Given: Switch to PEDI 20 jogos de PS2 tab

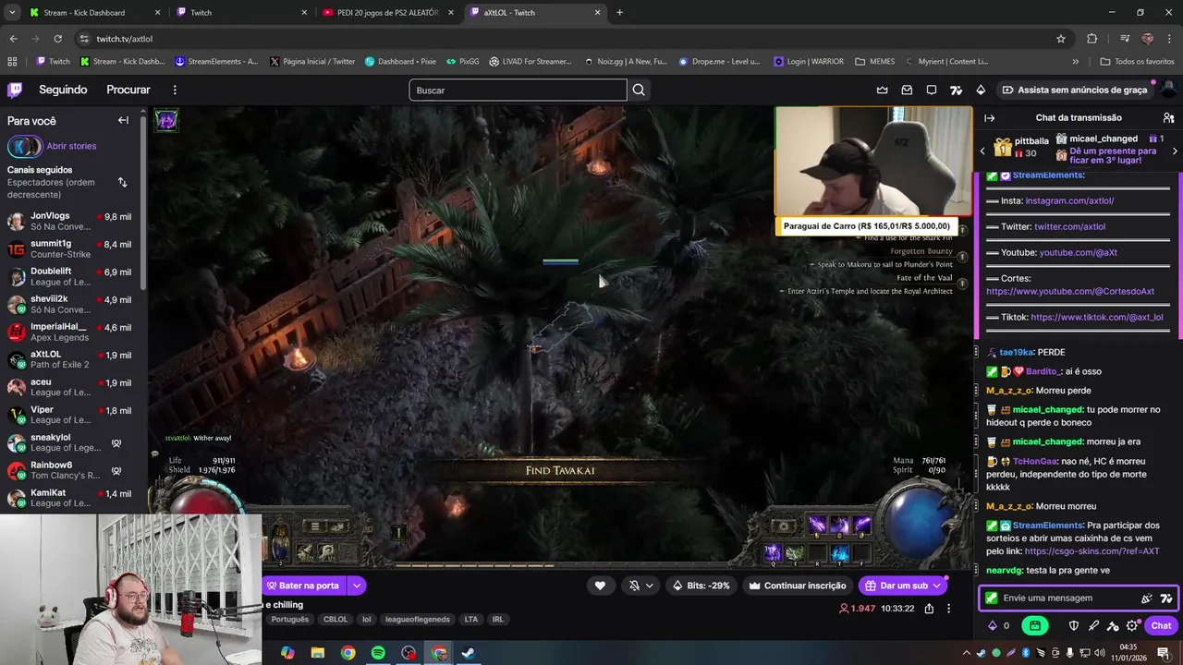Looking at the screenshot, I should point(388,13).
